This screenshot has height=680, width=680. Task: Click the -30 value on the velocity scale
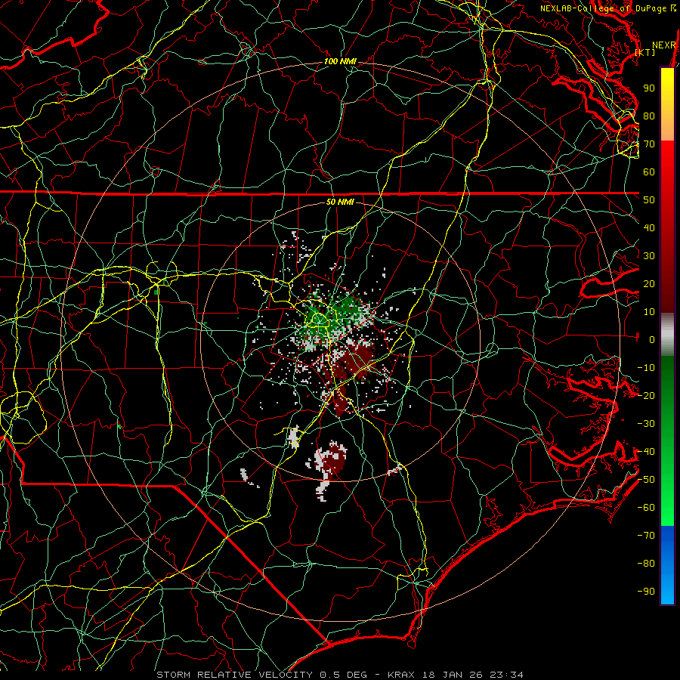tap(646, 424)
